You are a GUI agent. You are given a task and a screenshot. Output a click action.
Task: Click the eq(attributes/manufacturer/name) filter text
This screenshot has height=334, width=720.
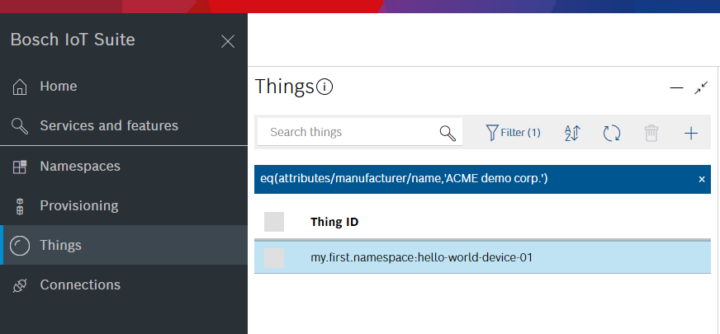[x=404, y=179]
